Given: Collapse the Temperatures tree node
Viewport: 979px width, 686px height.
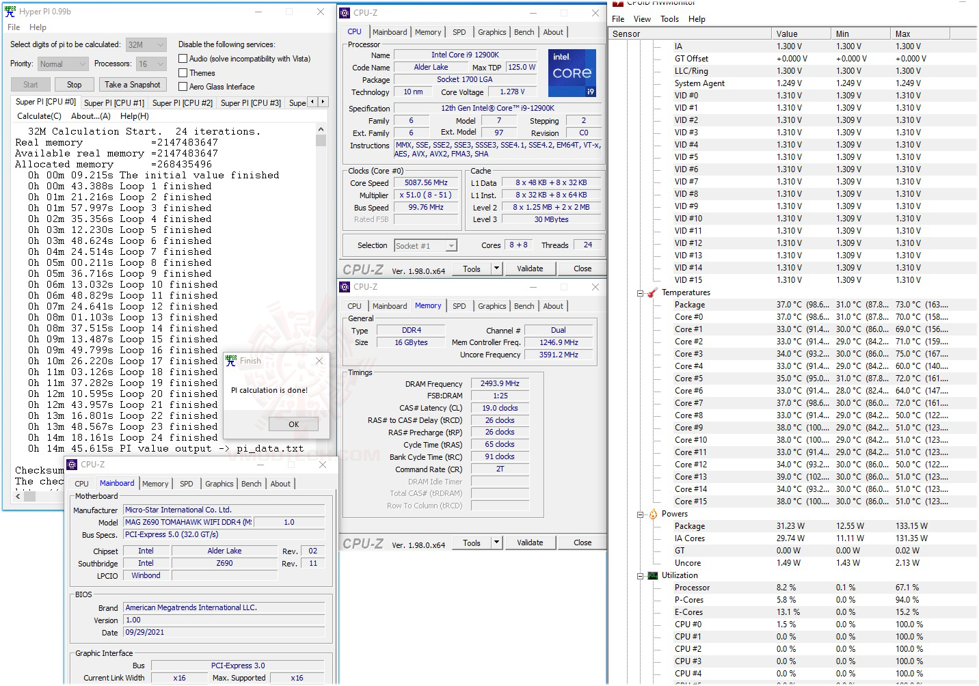Looking at the screenshot, I should 641,293.
